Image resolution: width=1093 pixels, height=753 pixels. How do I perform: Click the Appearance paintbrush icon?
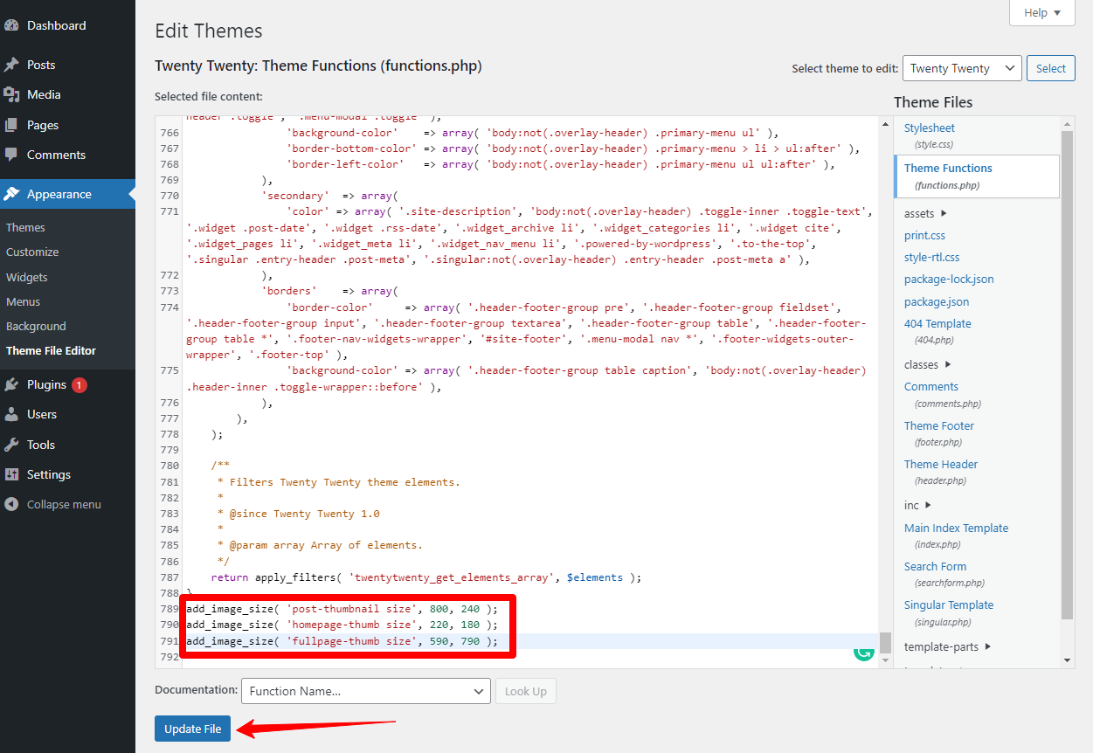tap(15, 194)
